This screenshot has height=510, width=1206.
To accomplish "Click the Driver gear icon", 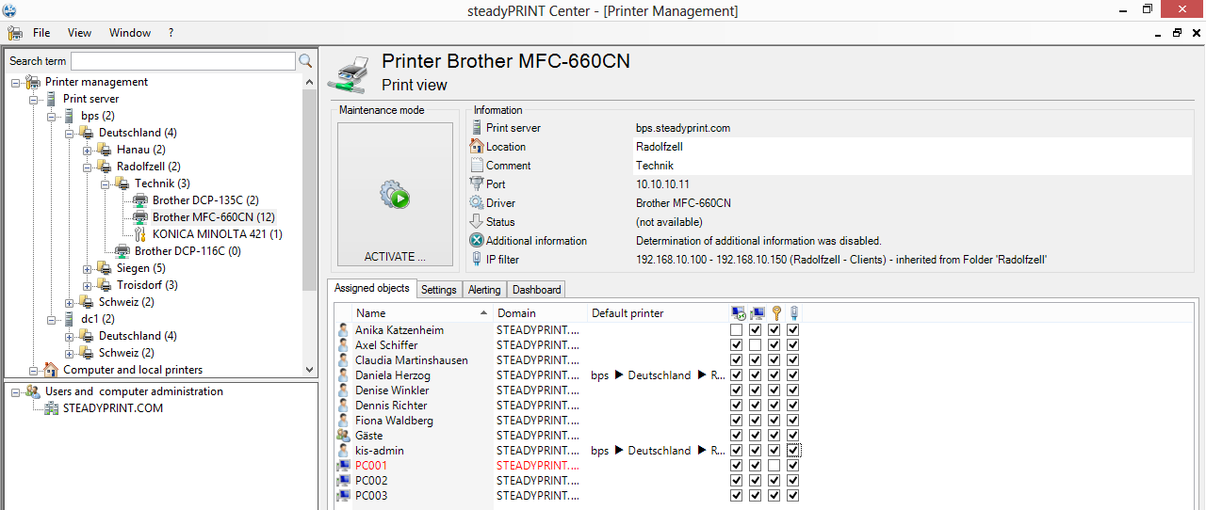I will (x=477, y=203).
